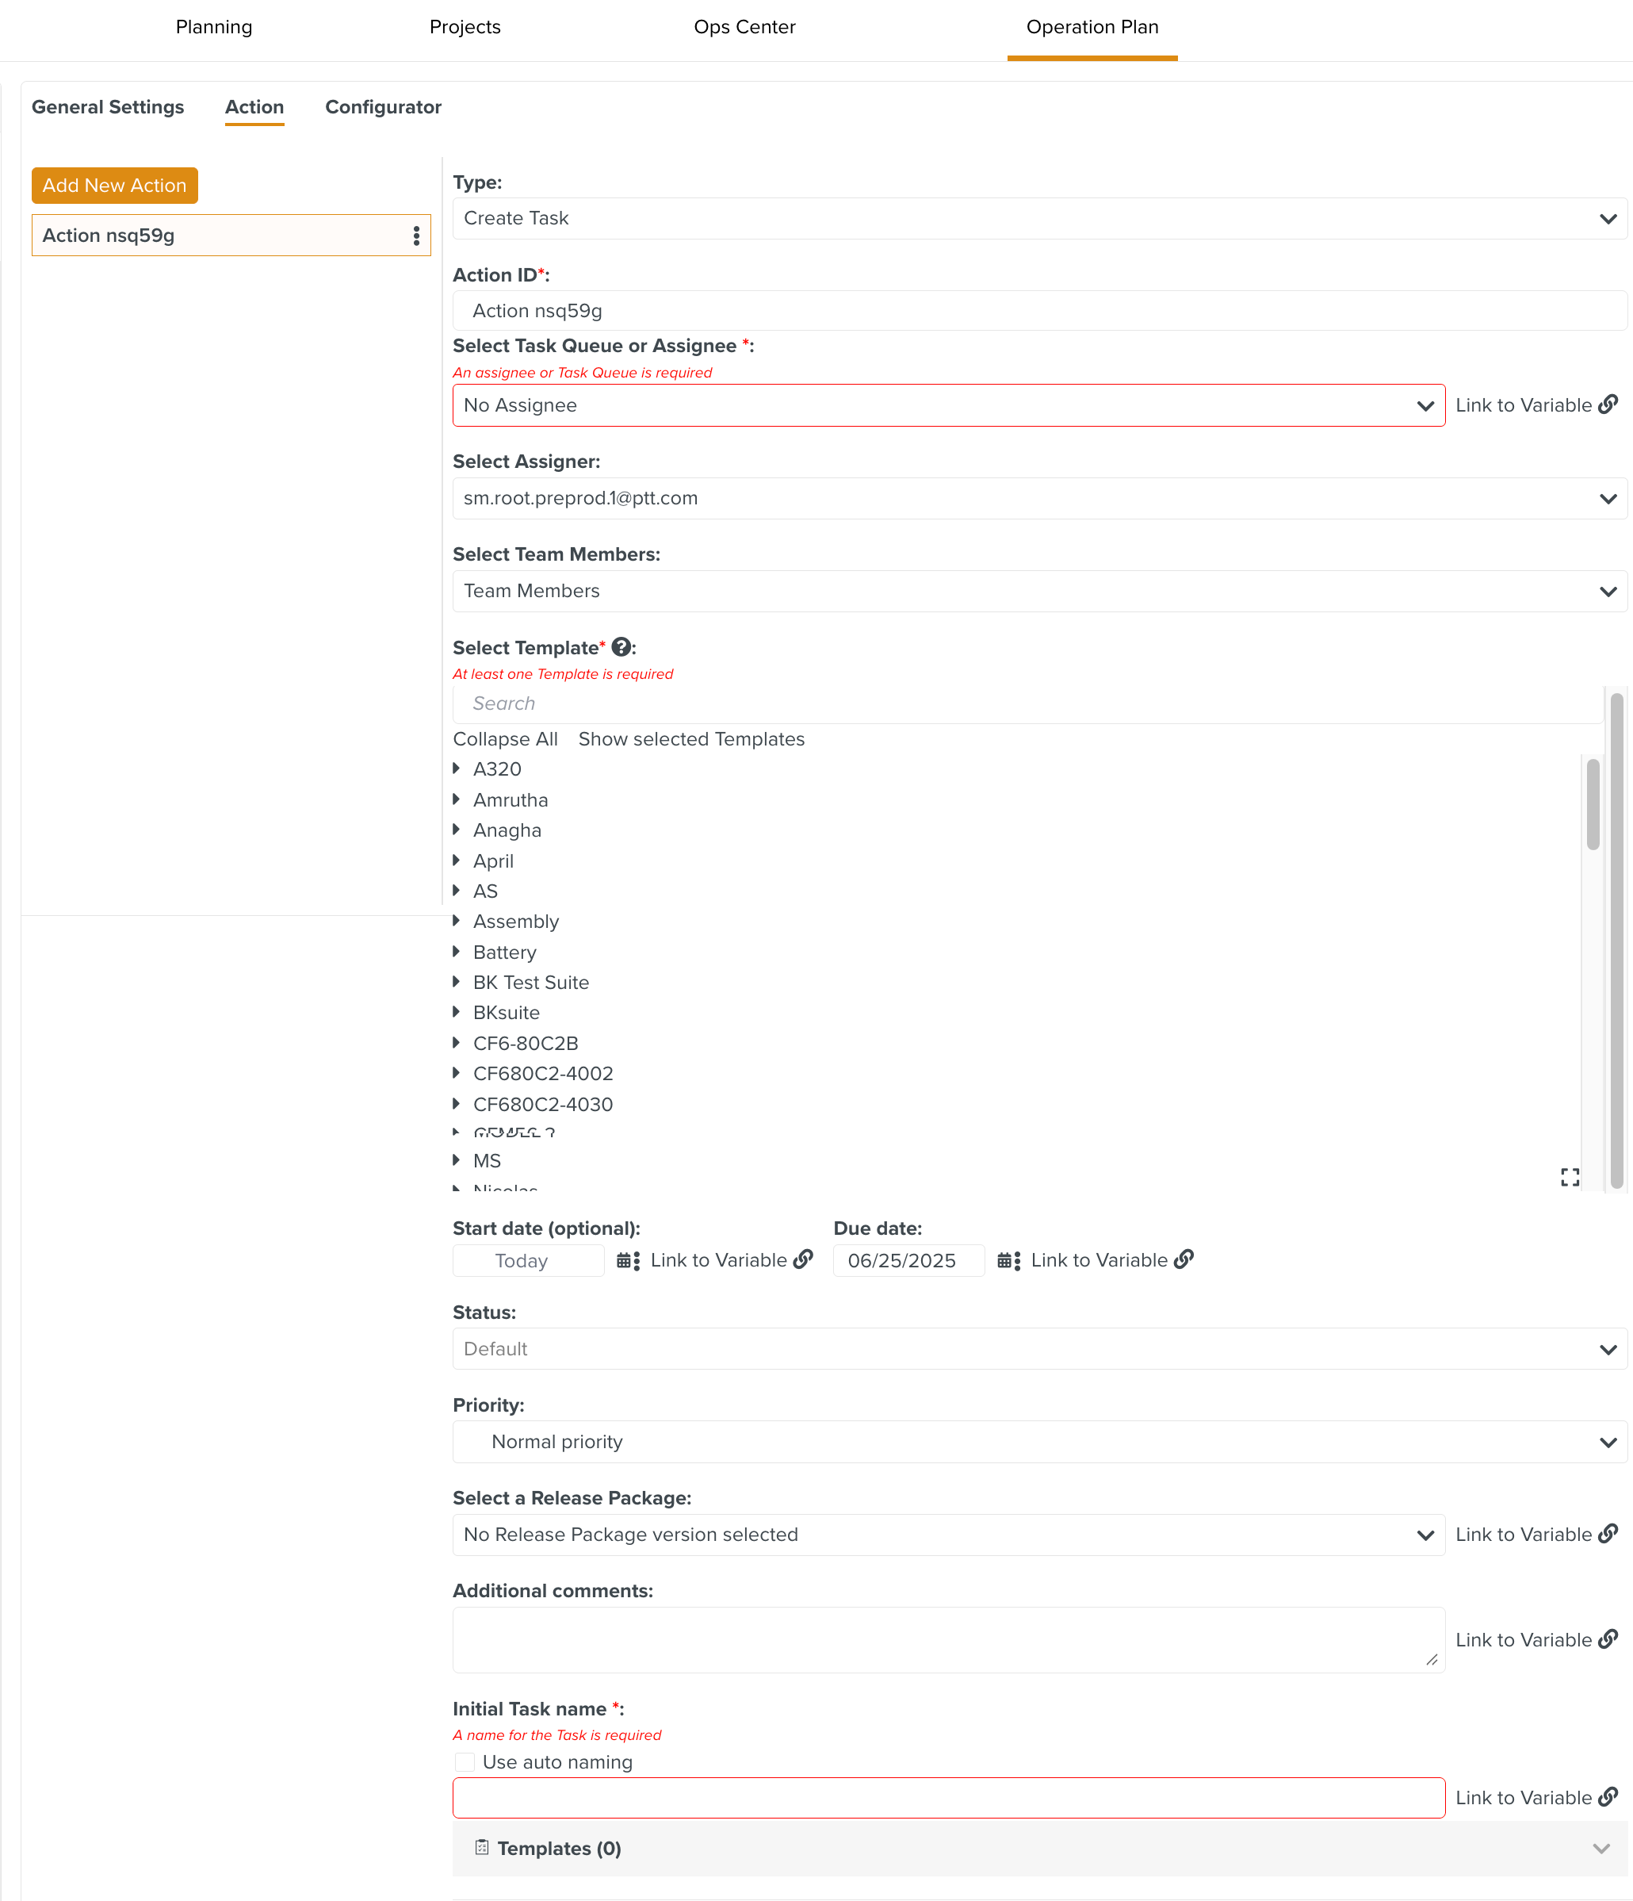Open the Action nsq59g three-dot menu
The width and height of the screenshot is (1633, 1901).
pos(416,236)
